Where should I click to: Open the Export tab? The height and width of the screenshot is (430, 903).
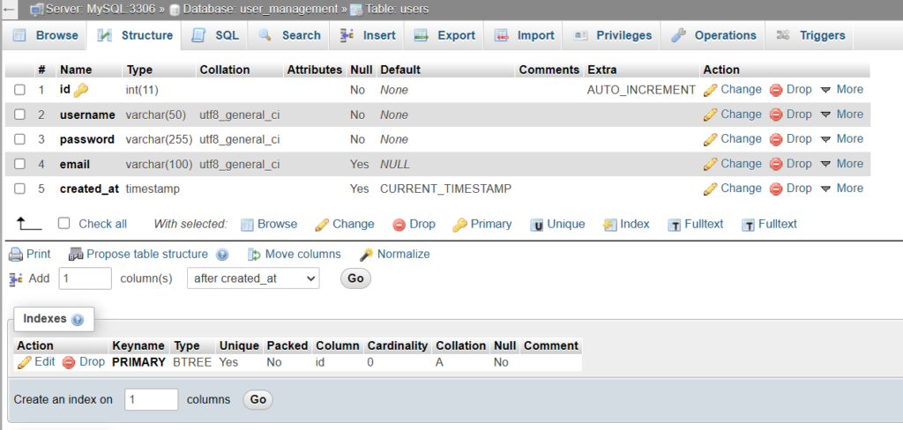pos(444,35)
